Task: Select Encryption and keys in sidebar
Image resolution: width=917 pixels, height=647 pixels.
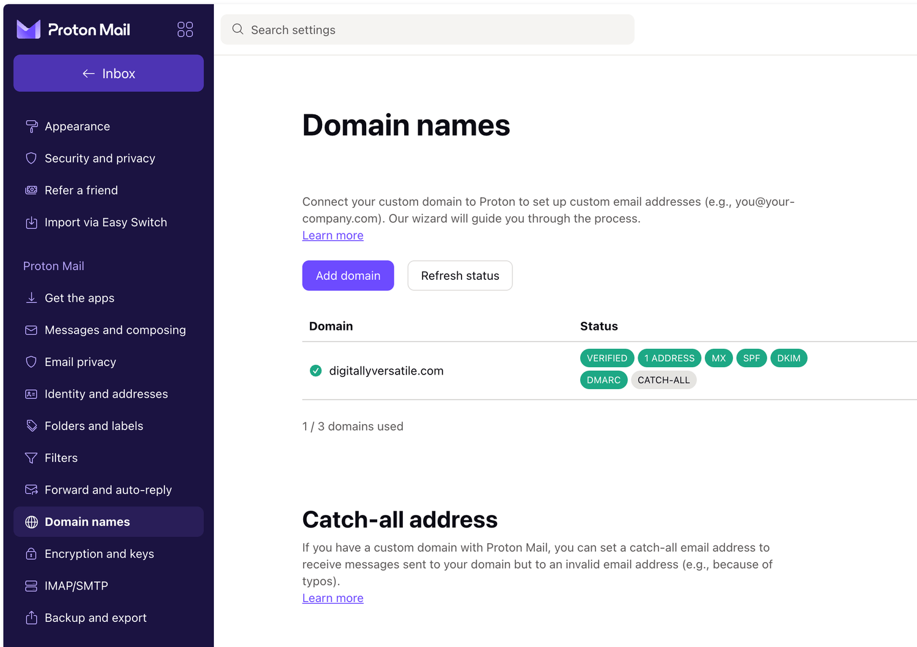Action: pos(99,554)
